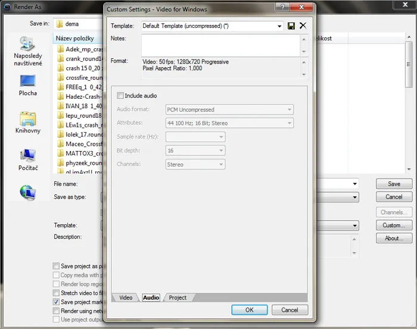Image resolution: width=417 pixels, height=329 pixels.
Task: Click inside the Notes text field
Action: coord(220,45)
